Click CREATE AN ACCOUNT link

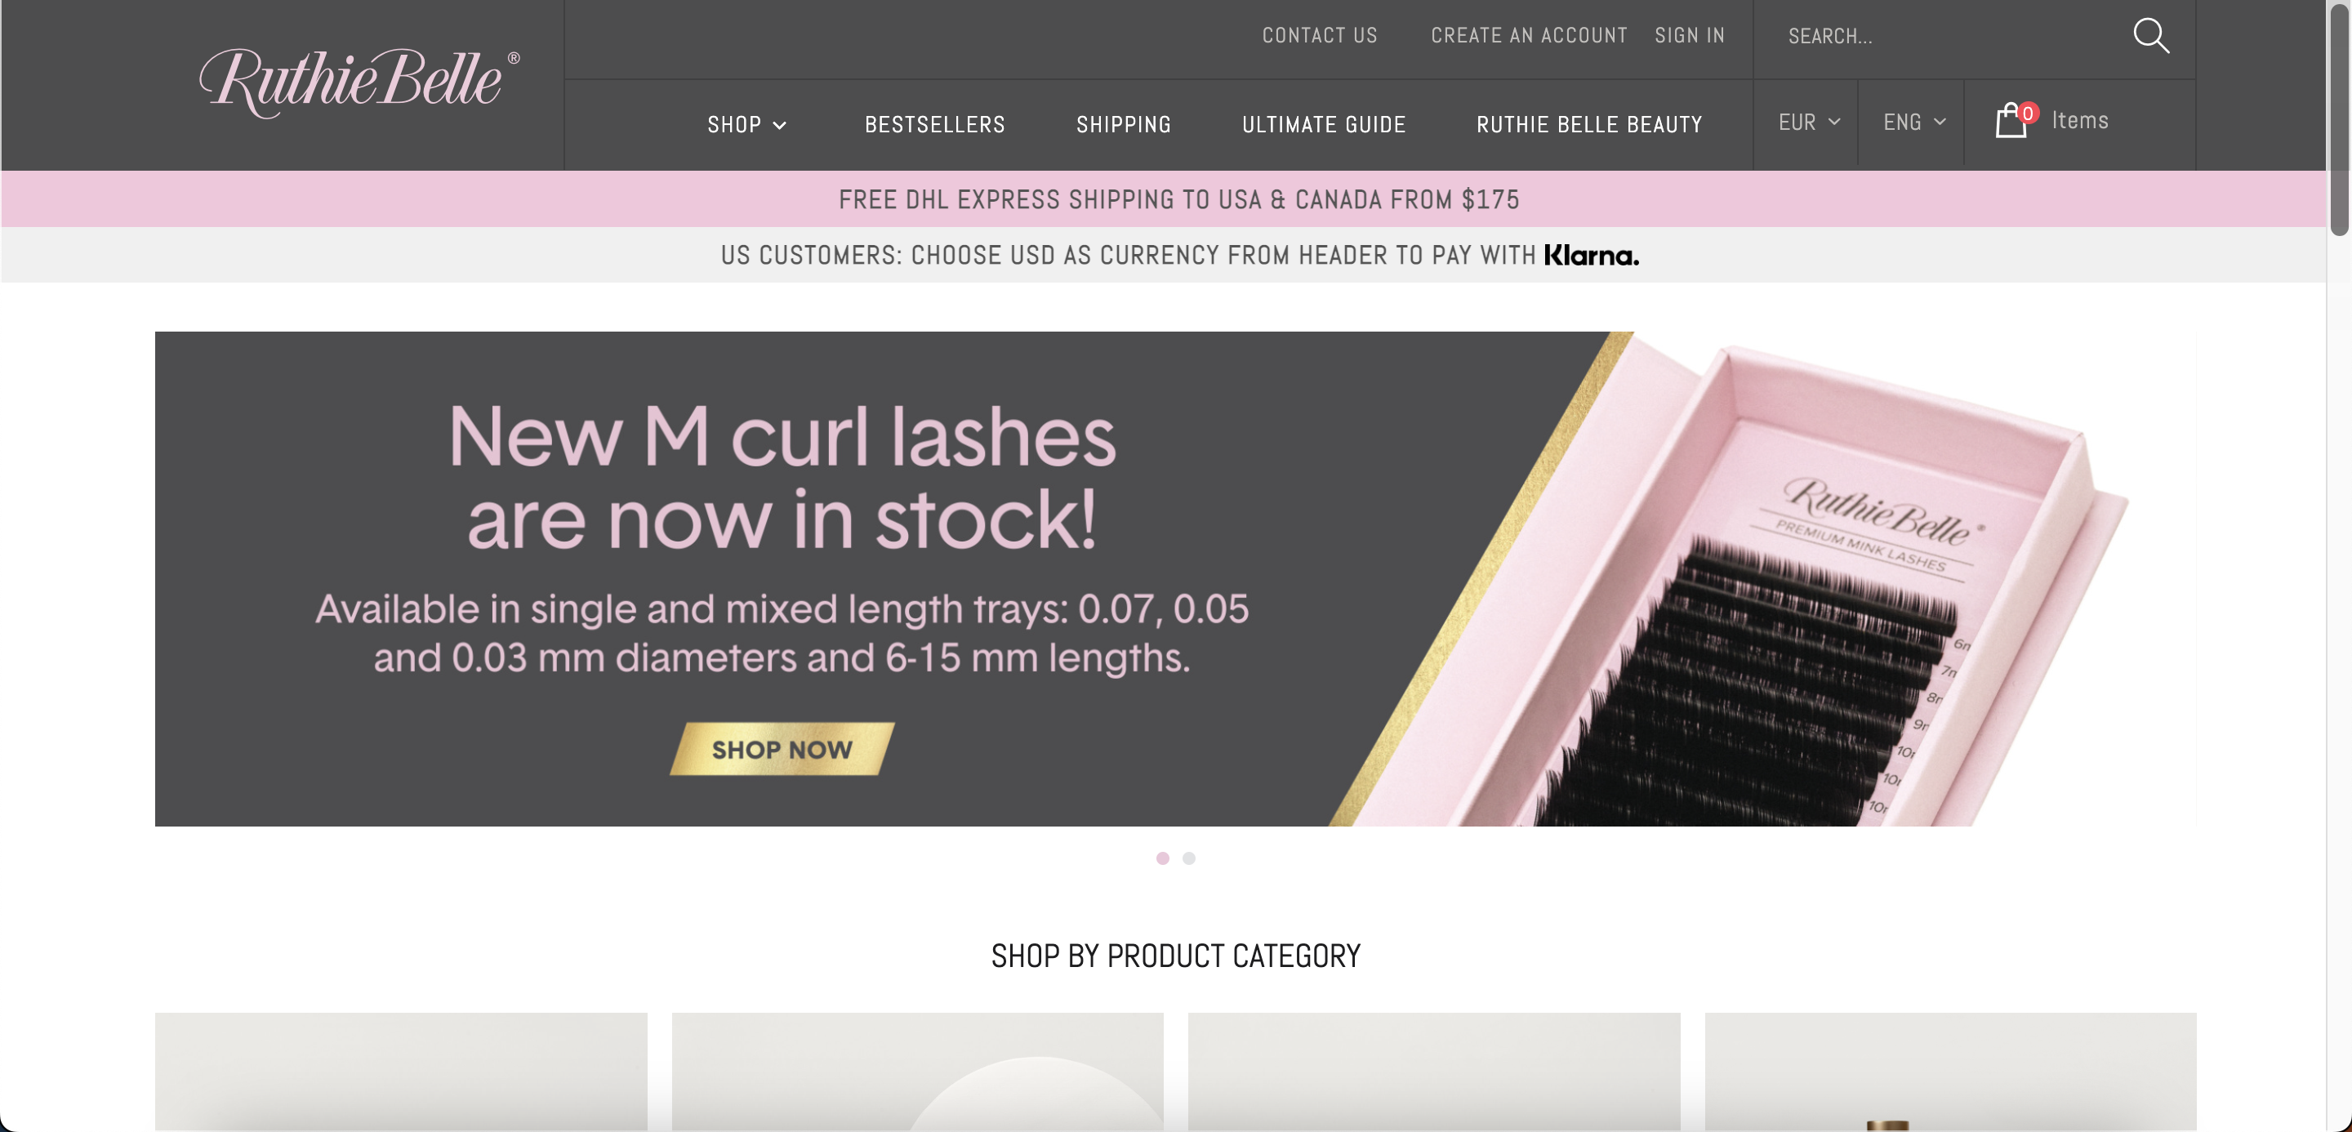pyautogui.click(x=1529, y=36)
